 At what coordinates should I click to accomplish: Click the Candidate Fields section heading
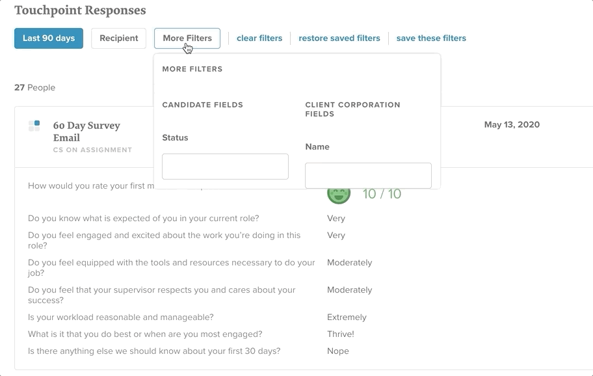[x=203, y=105]
